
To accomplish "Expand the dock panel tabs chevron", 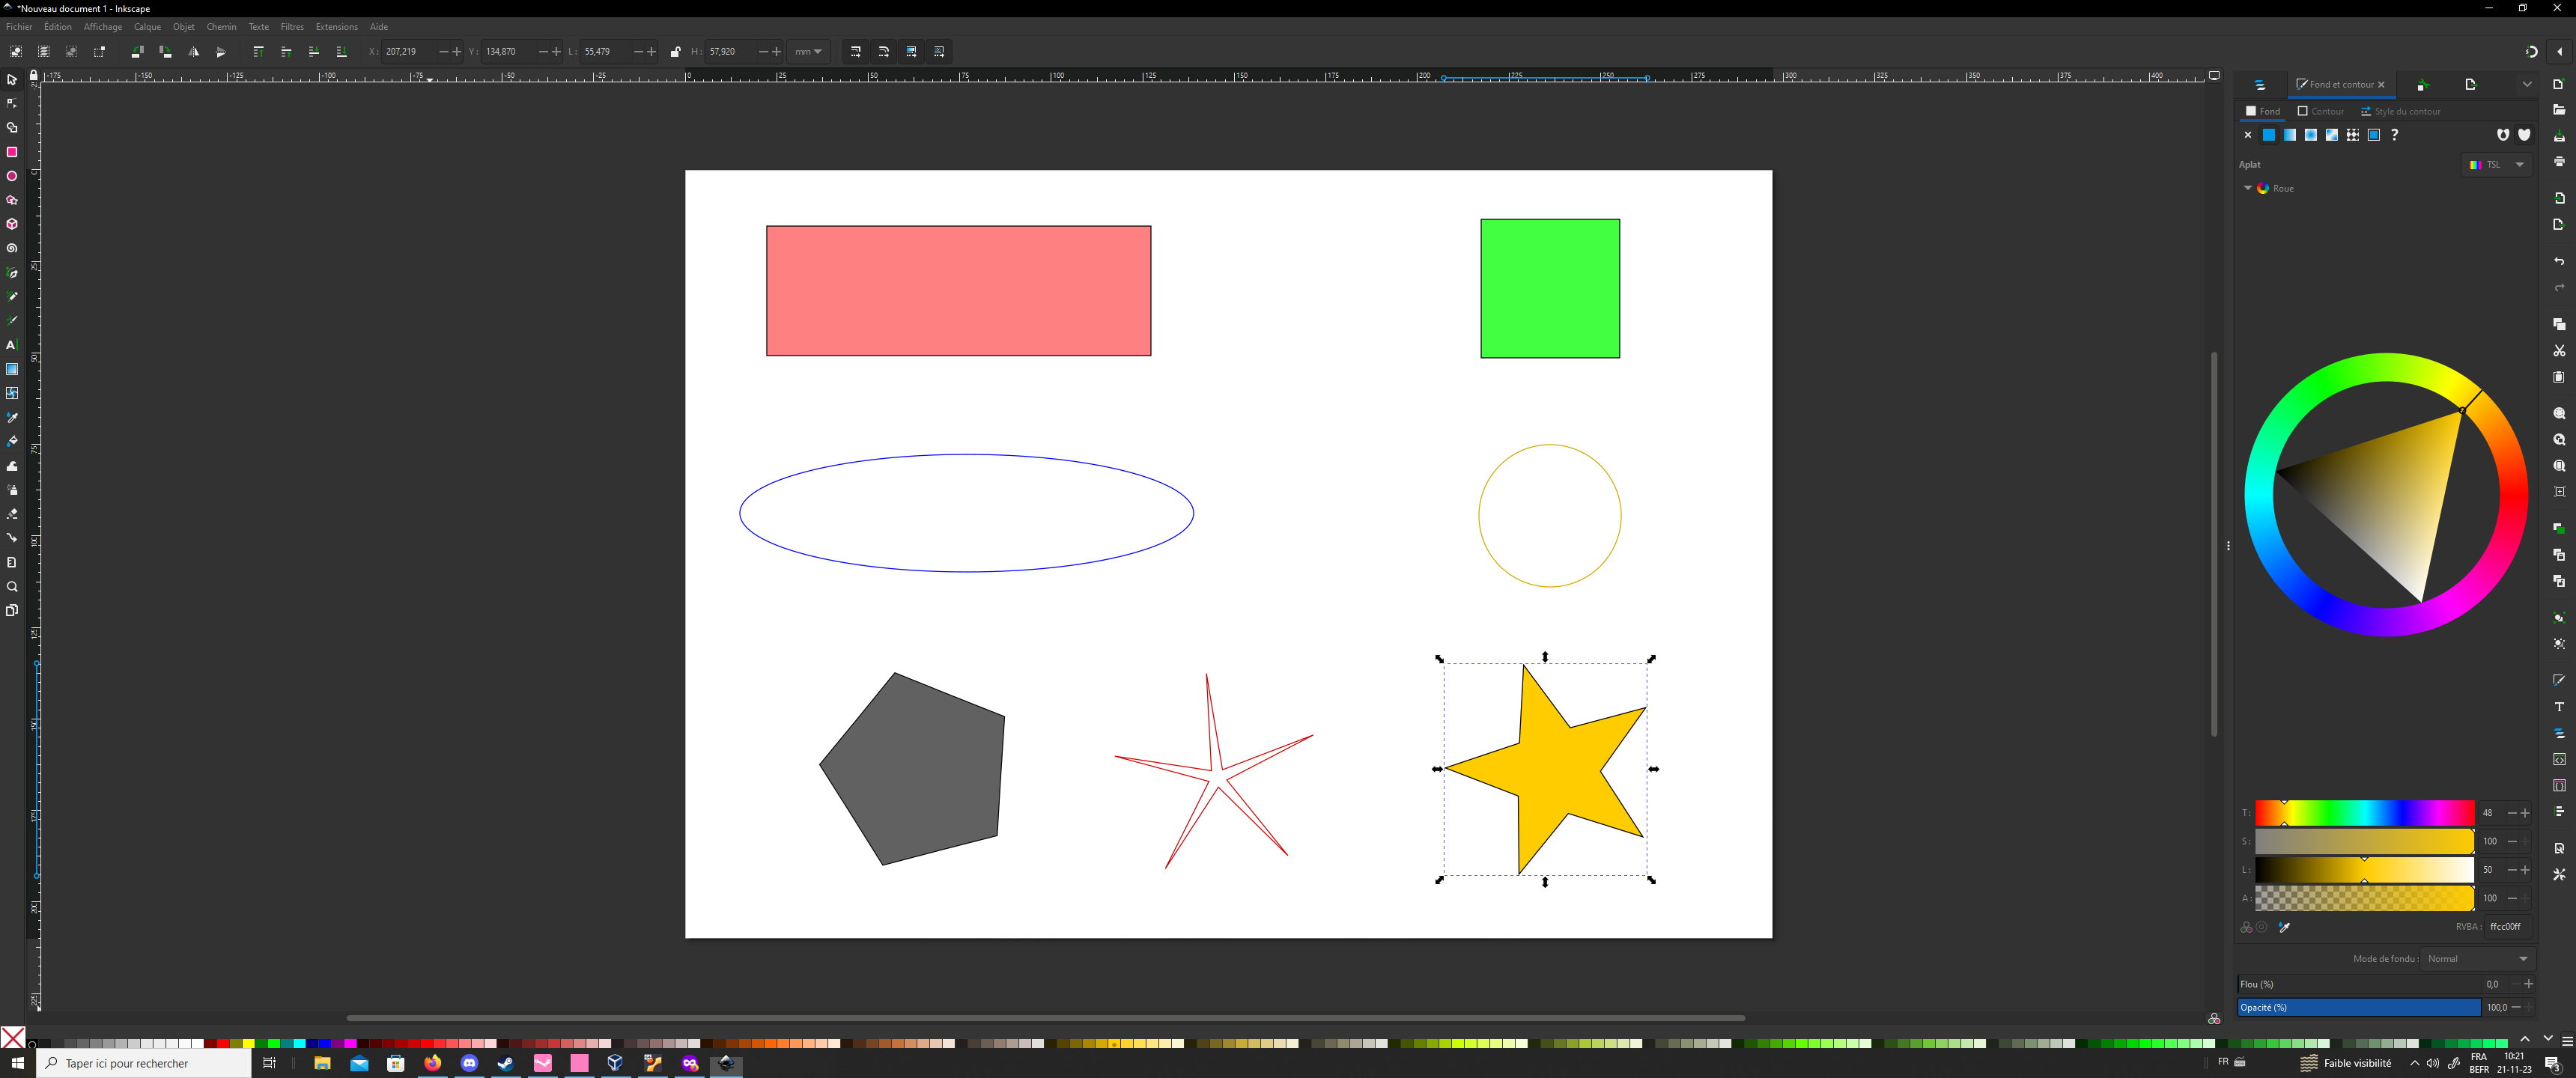I will click(x=2527, y=85).
